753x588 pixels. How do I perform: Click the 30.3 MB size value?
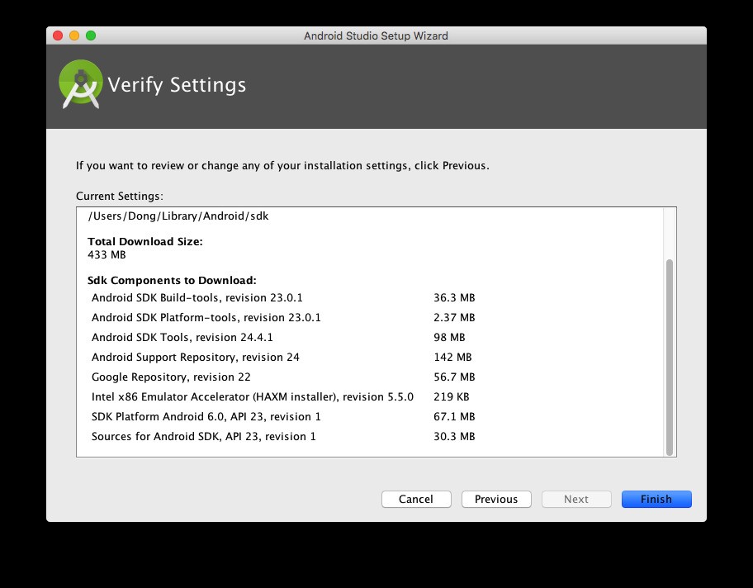454,436
